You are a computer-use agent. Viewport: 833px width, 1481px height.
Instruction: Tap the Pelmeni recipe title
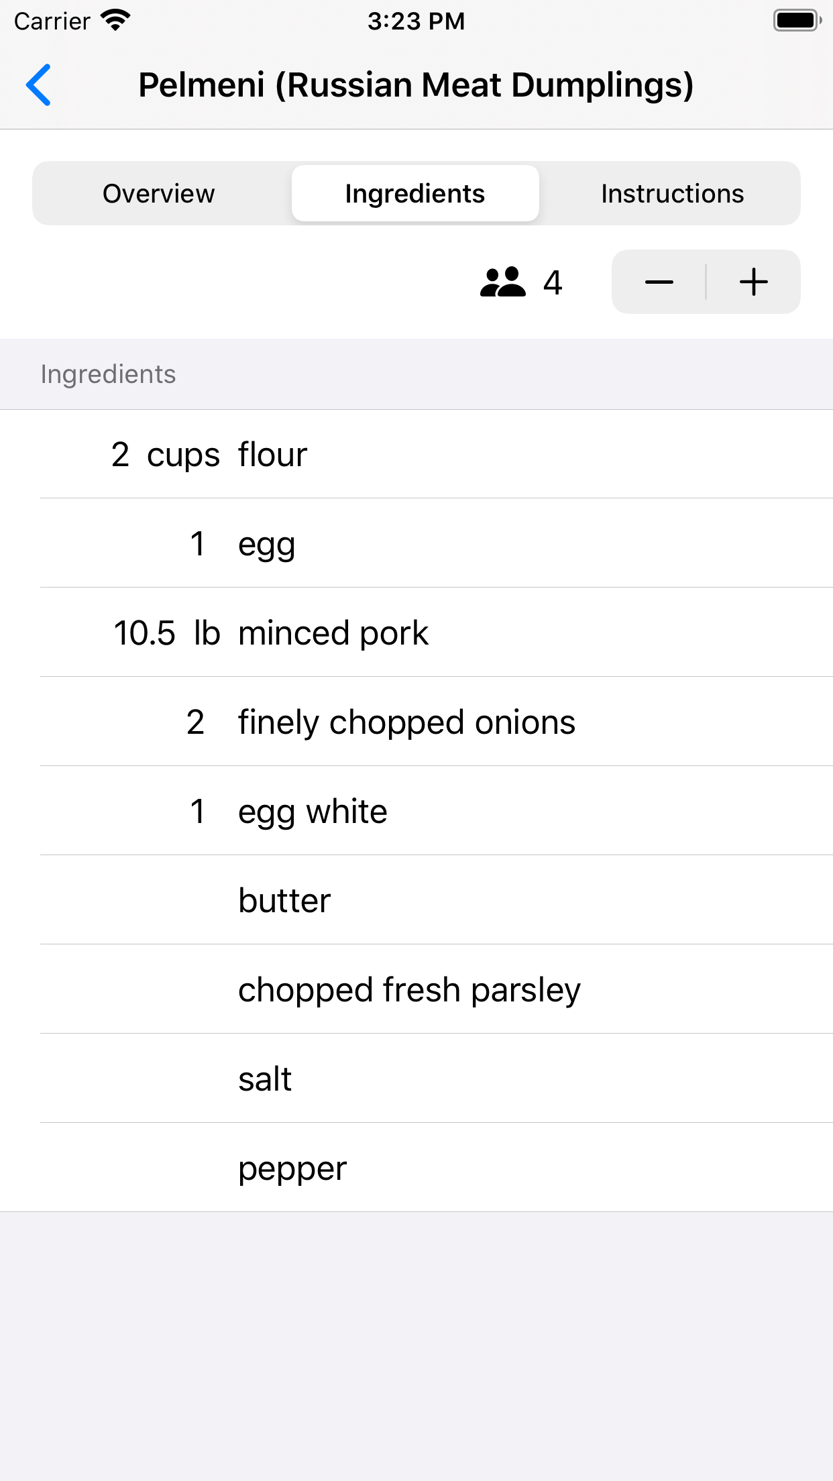pos(416,85)
